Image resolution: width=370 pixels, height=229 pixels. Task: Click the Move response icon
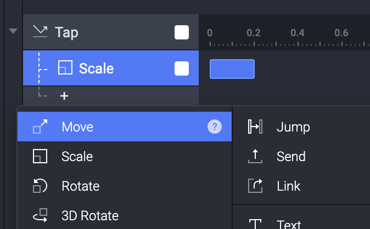40,127
